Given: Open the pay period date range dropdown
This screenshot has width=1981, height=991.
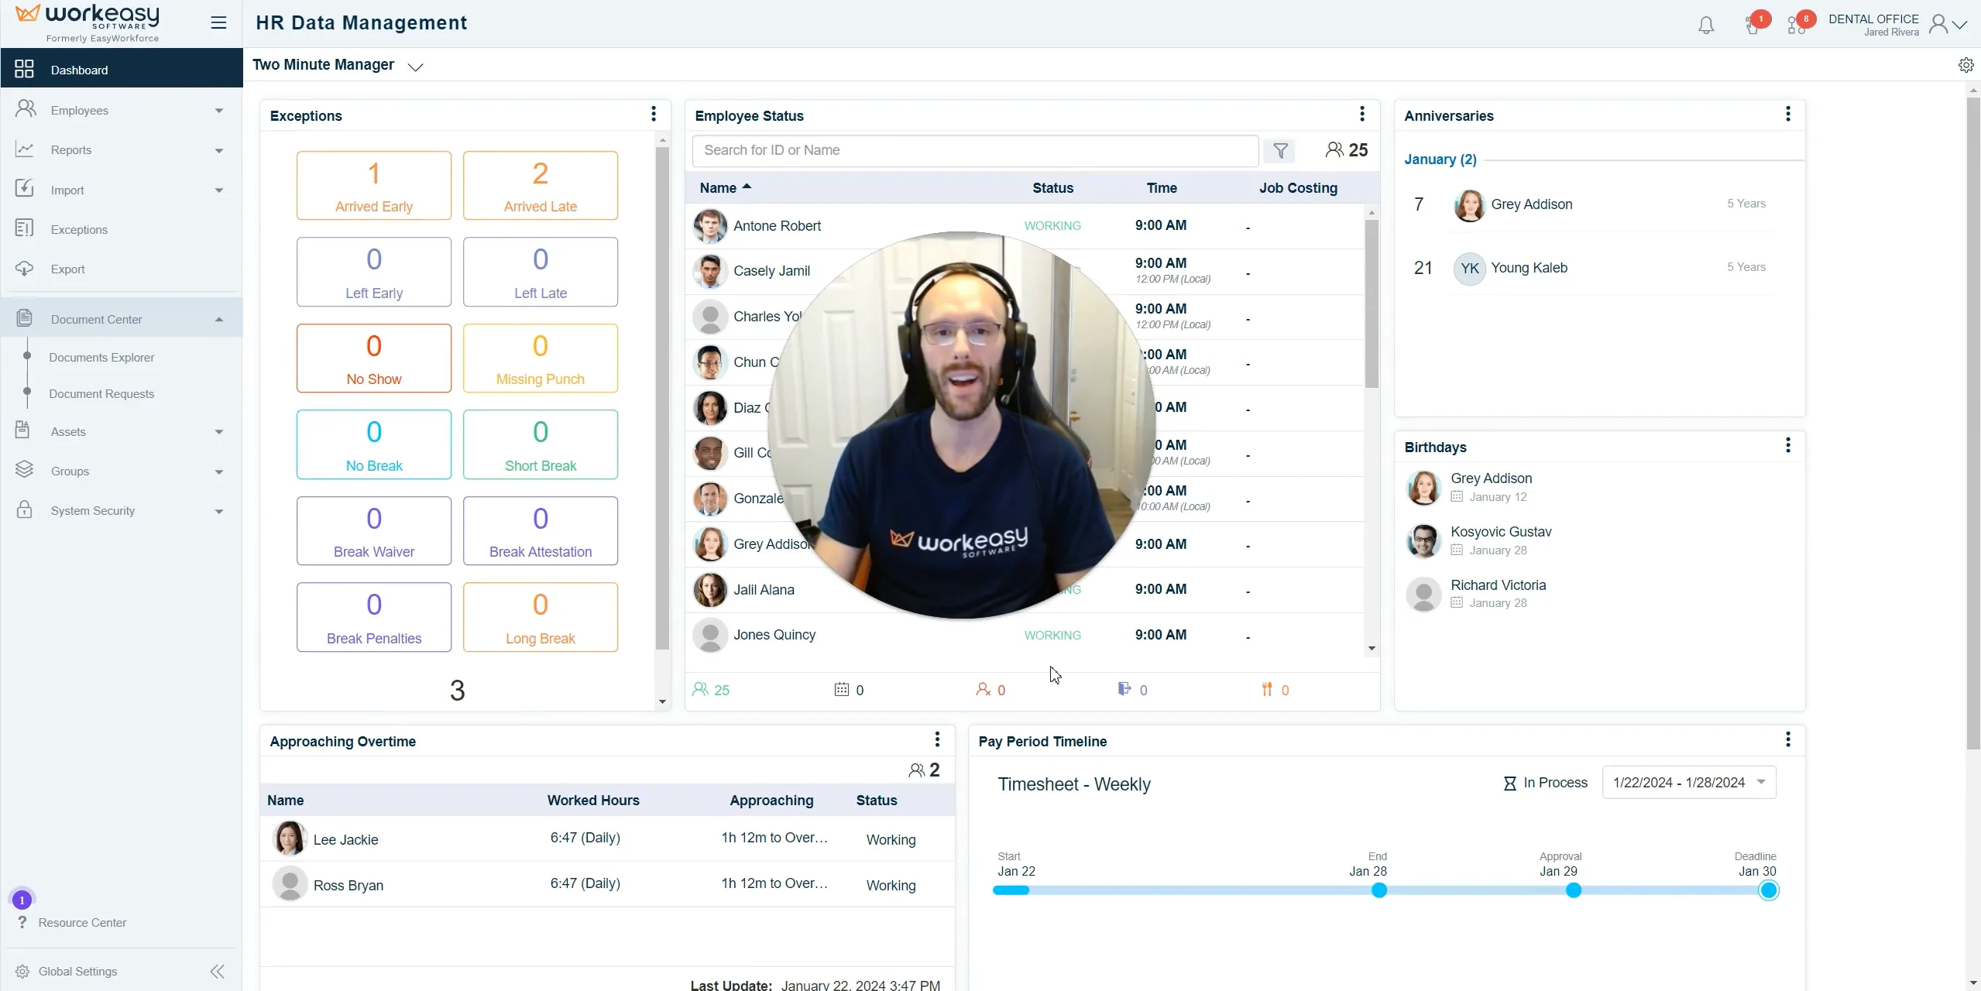Looking at the screenshot, I should 1687,782.
